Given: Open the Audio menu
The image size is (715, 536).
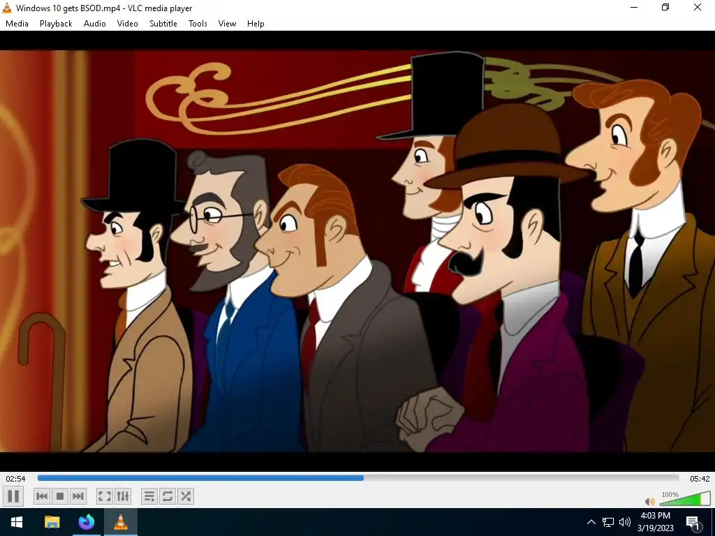Looking at the screenshot, I should click(94, 24).
